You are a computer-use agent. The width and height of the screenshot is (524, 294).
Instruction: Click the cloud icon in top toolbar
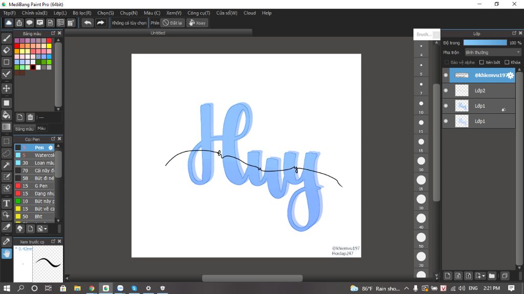(x=9, y=22)
